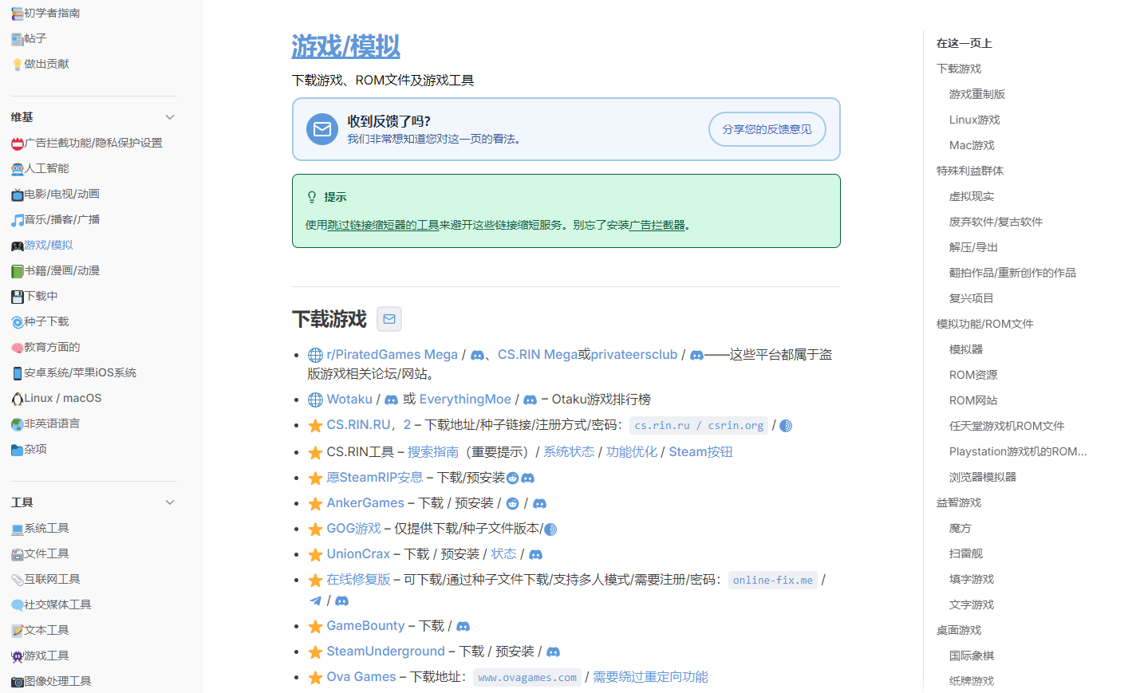Open the Telegram icon on the 在线修复版 row
The height and width of the screenshot is (693, 1136).
tap(314, 600)
